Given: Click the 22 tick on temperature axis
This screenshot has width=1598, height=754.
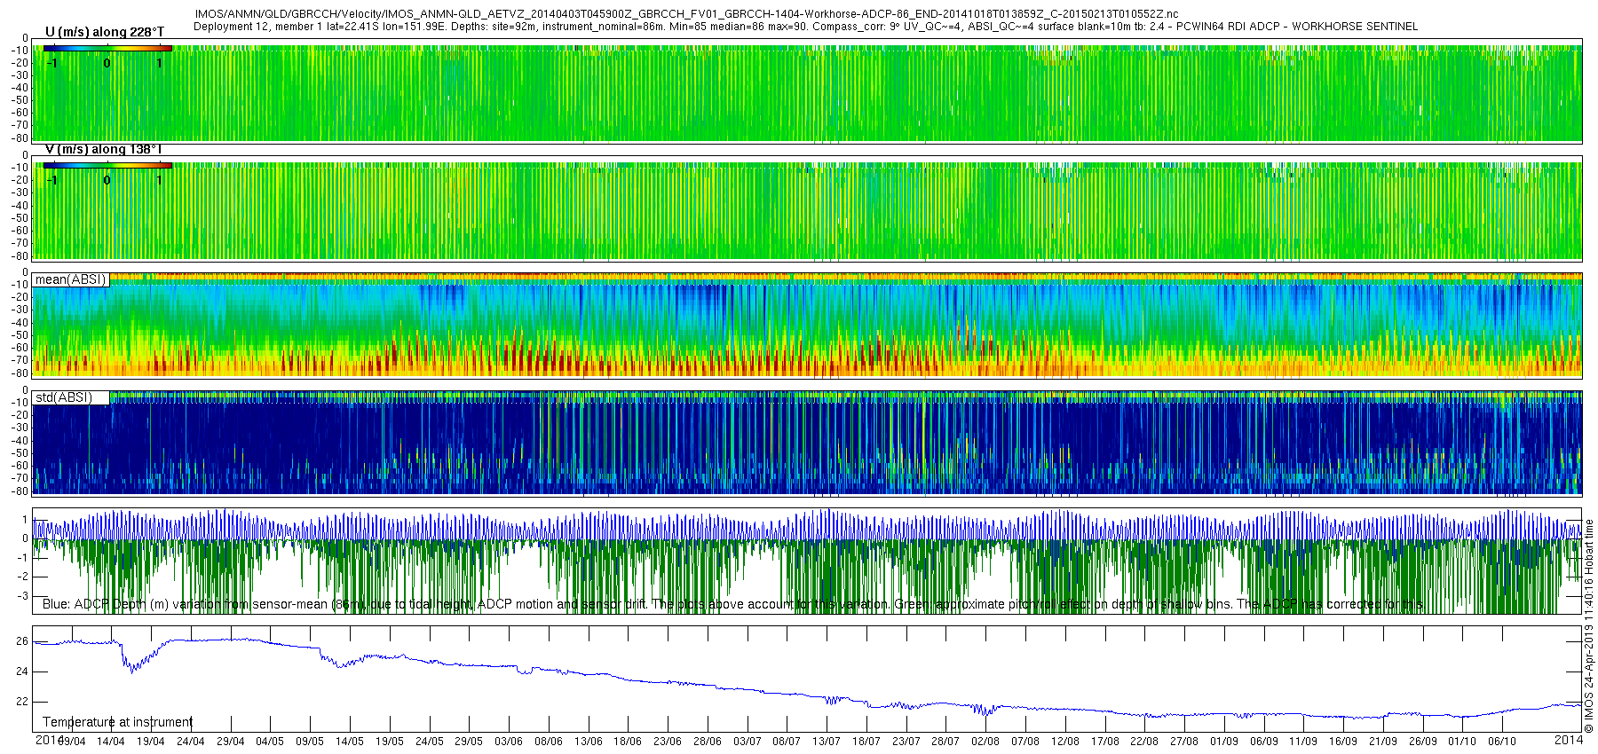Looking at the screenshot, I should pyautogui.click(x=22, y=702).
